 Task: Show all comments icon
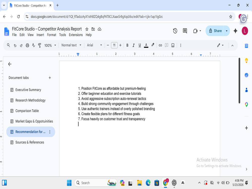185,31
